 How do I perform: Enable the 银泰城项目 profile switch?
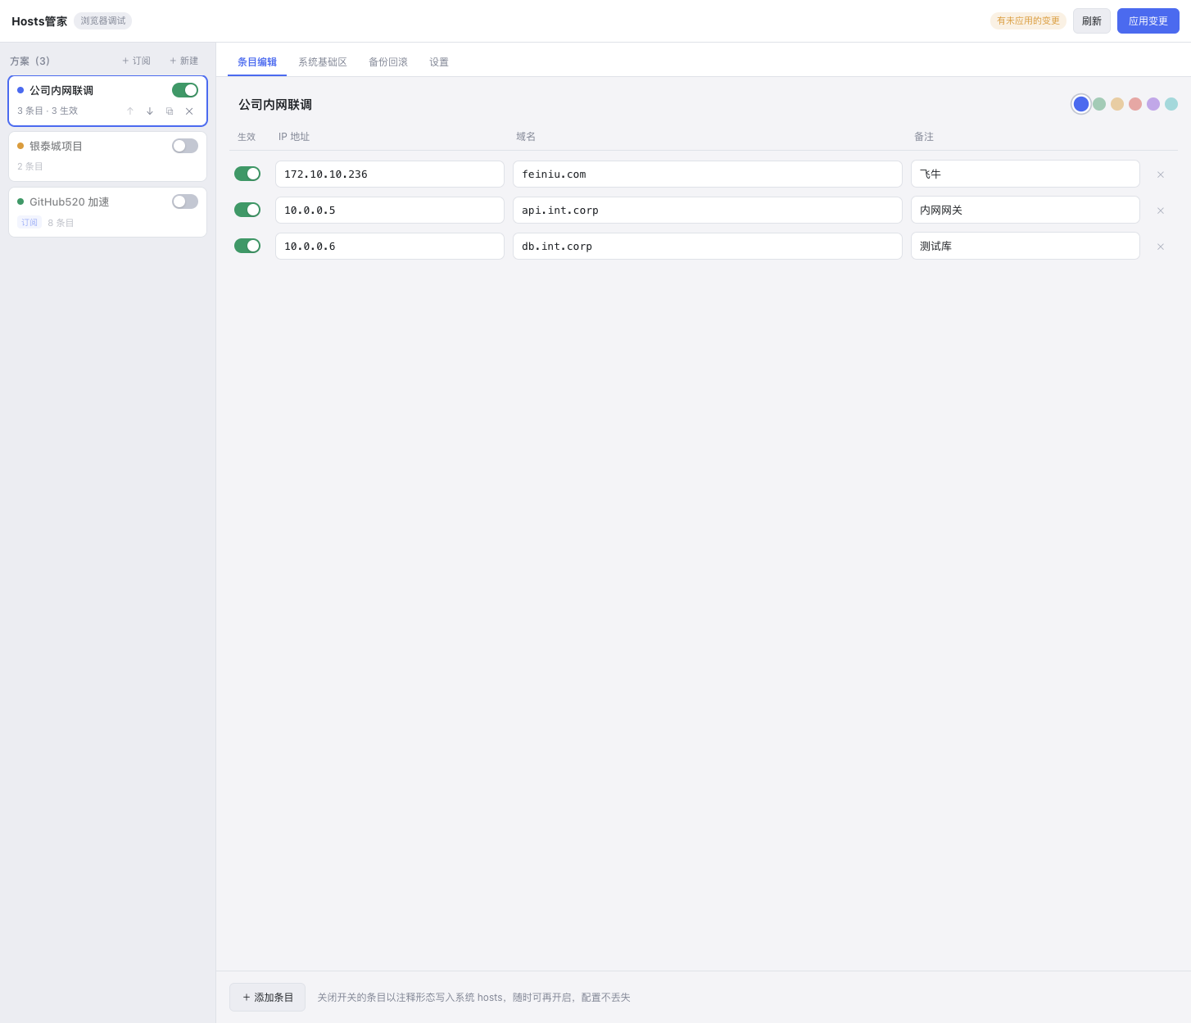pyautogui.click(x=185, y=146)
